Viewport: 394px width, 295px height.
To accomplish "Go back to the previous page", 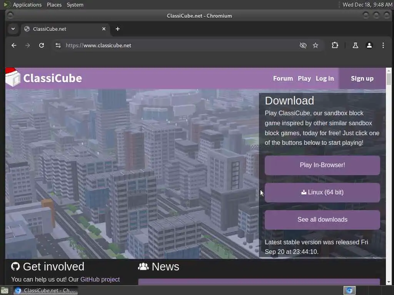I will pyautogui.click(x=14, y=45).
